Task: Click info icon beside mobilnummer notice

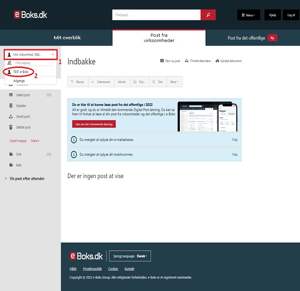Action: click(x=74, y=155)
